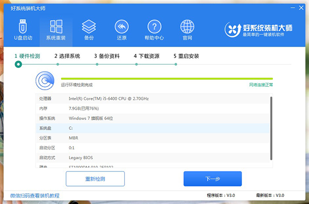Go to step 5 重启安装
This screenshot has height=204, width=309.
coord(186,56)
